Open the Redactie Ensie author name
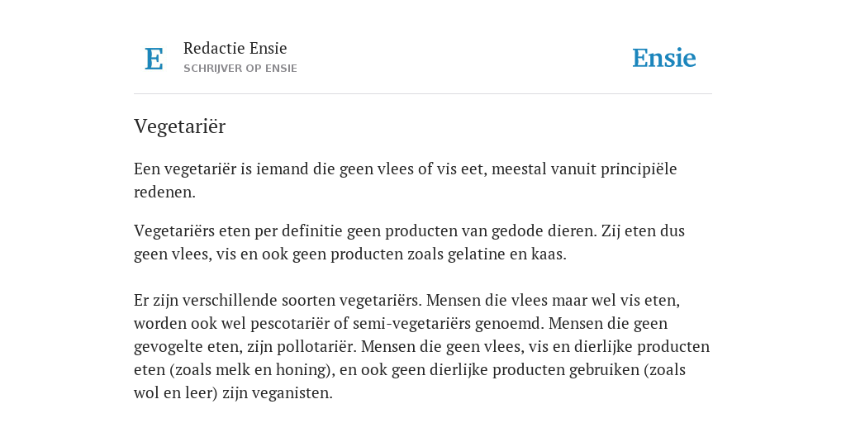 point(235,48)
